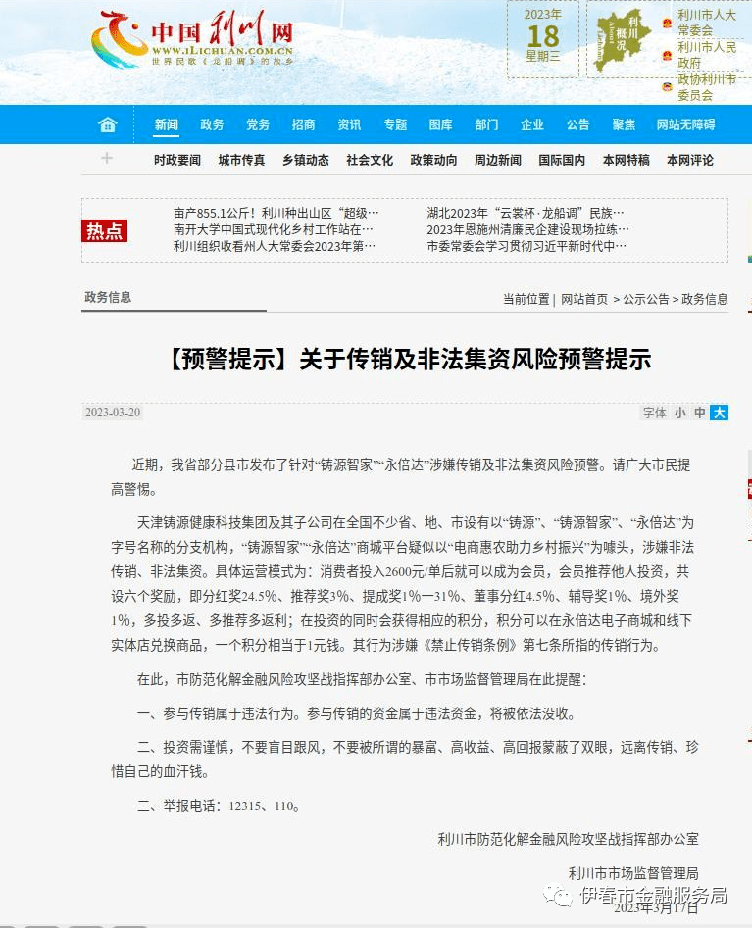Go to 国际国内 sub-menu
The height and width of the screenshot is (928, 752).
(562, 160)
